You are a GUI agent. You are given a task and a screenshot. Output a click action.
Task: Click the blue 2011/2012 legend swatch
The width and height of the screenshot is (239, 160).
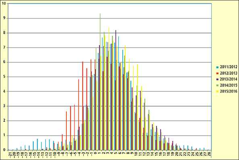[217, 67]
